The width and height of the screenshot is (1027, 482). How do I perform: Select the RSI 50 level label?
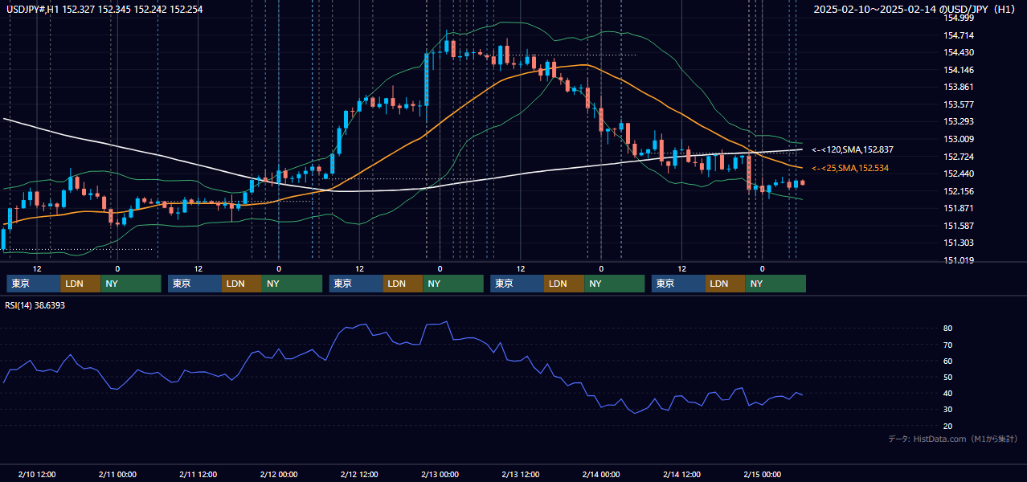coord(948,377)
